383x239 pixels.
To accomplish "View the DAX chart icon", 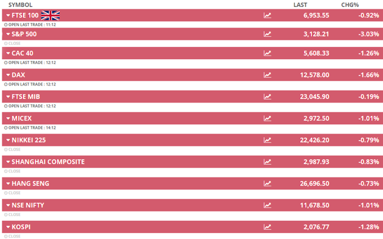I will click(267, 75).
